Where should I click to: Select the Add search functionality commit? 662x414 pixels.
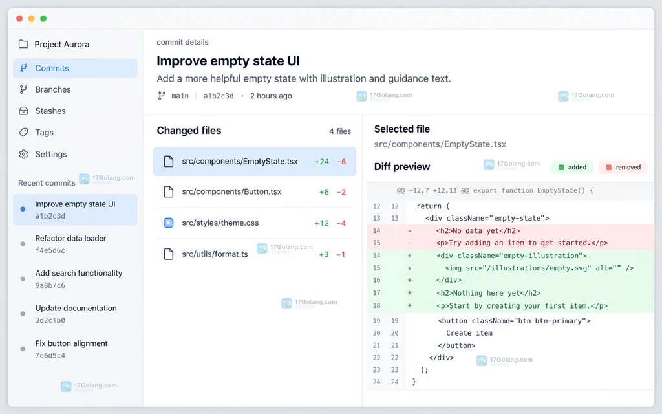click(75, 279)
